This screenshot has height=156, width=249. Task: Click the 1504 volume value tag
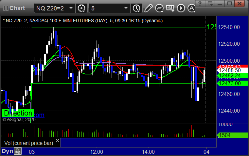pos(232,135)
